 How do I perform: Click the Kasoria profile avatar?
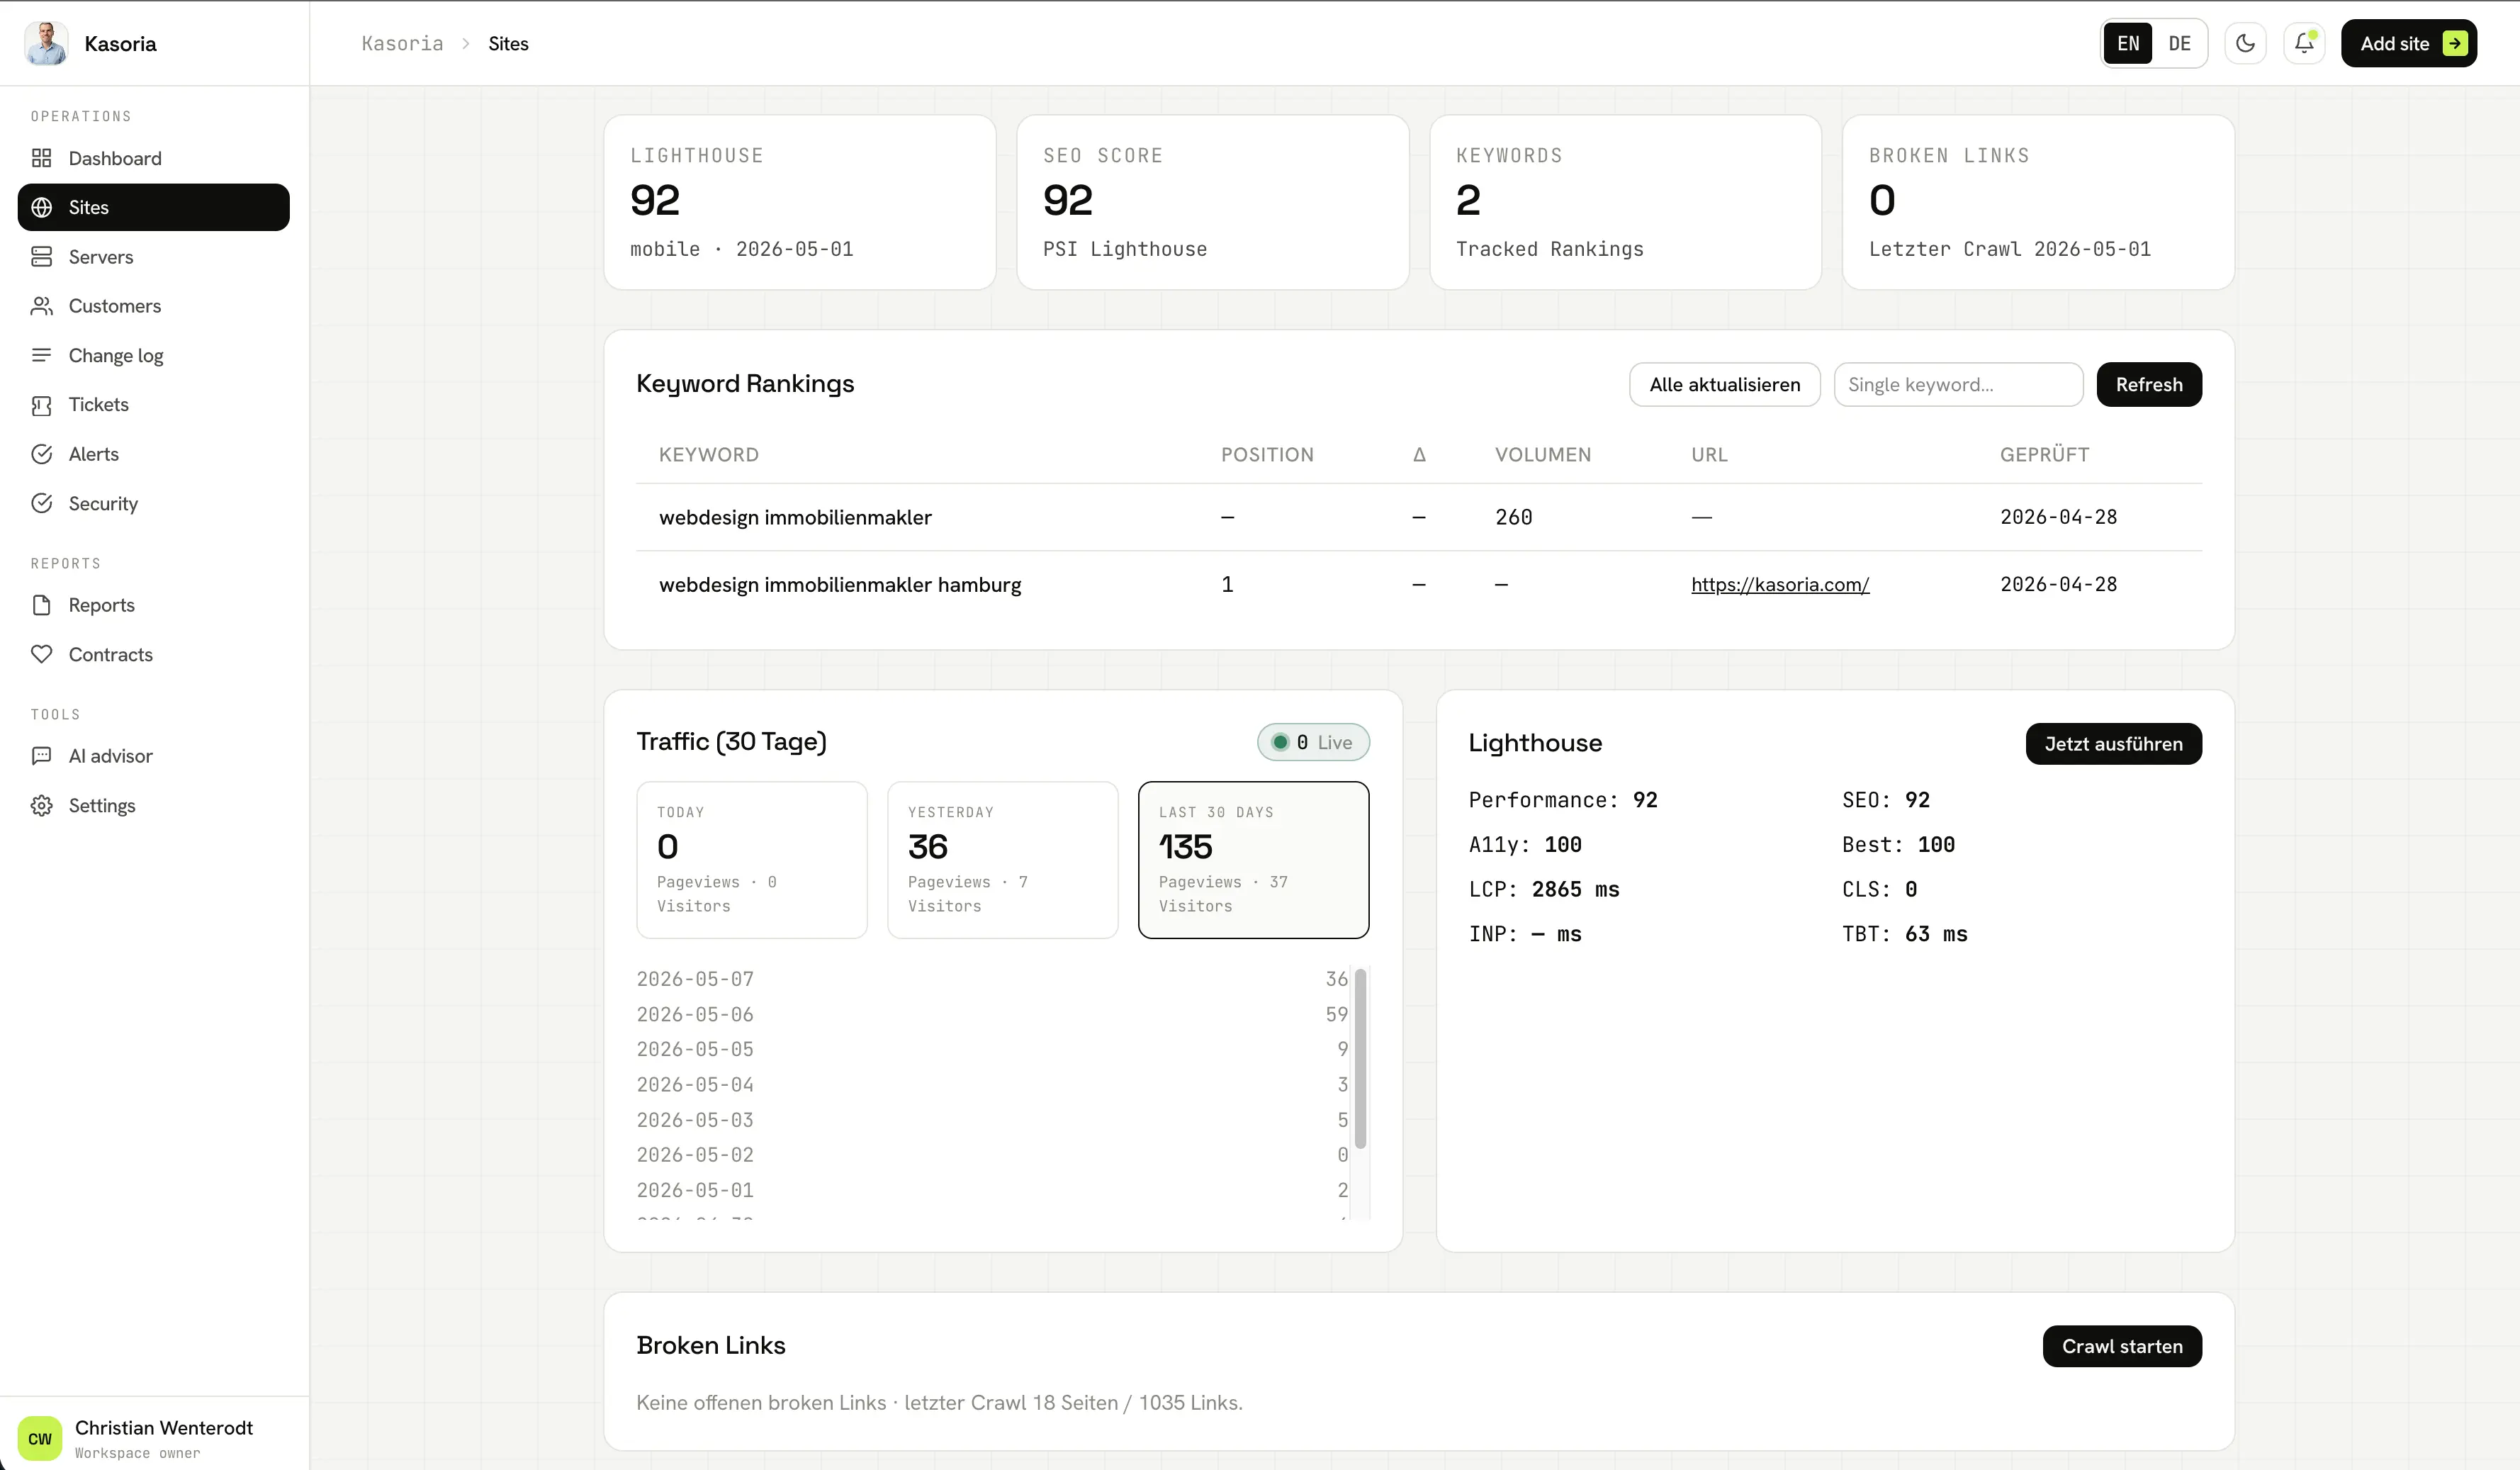(46, 43)
